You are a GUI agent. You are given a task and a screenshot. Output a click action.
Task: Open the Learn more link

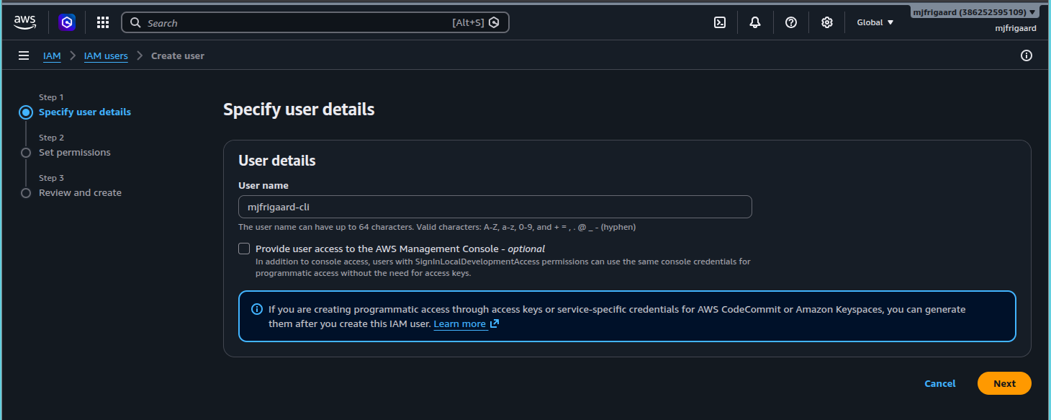tap(460, 324)
